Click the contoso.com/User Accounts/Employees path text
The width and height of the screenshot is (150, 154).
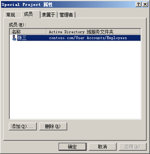88,38
